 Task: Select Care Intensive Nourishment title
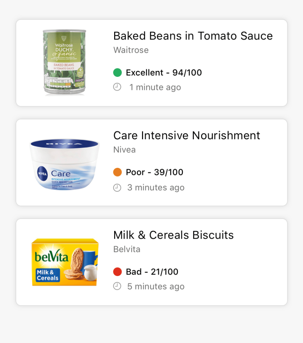coord(187,135)
